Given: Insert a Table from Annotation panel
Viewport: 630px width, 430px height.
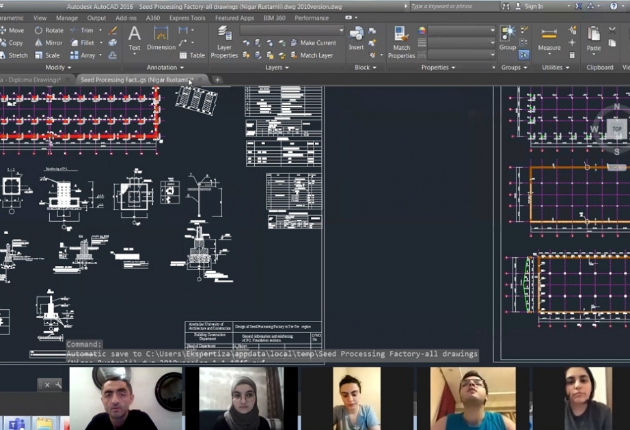Looking at the screenshot, I should [192, 55].
